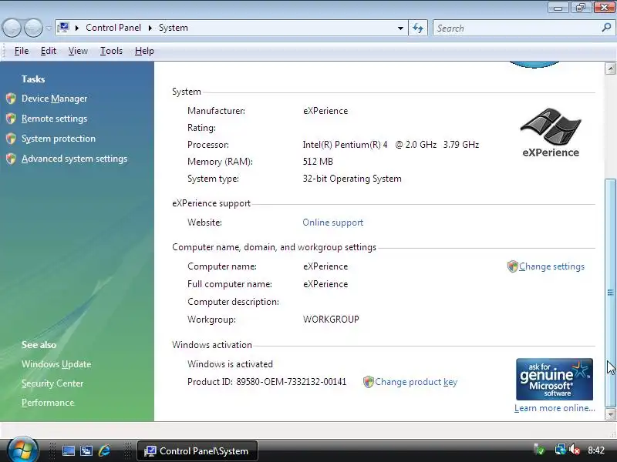The image size is (617, 462).
Task: Open Device Manager from Tasks
Action: pyautogui.click(x=54, y=99)
